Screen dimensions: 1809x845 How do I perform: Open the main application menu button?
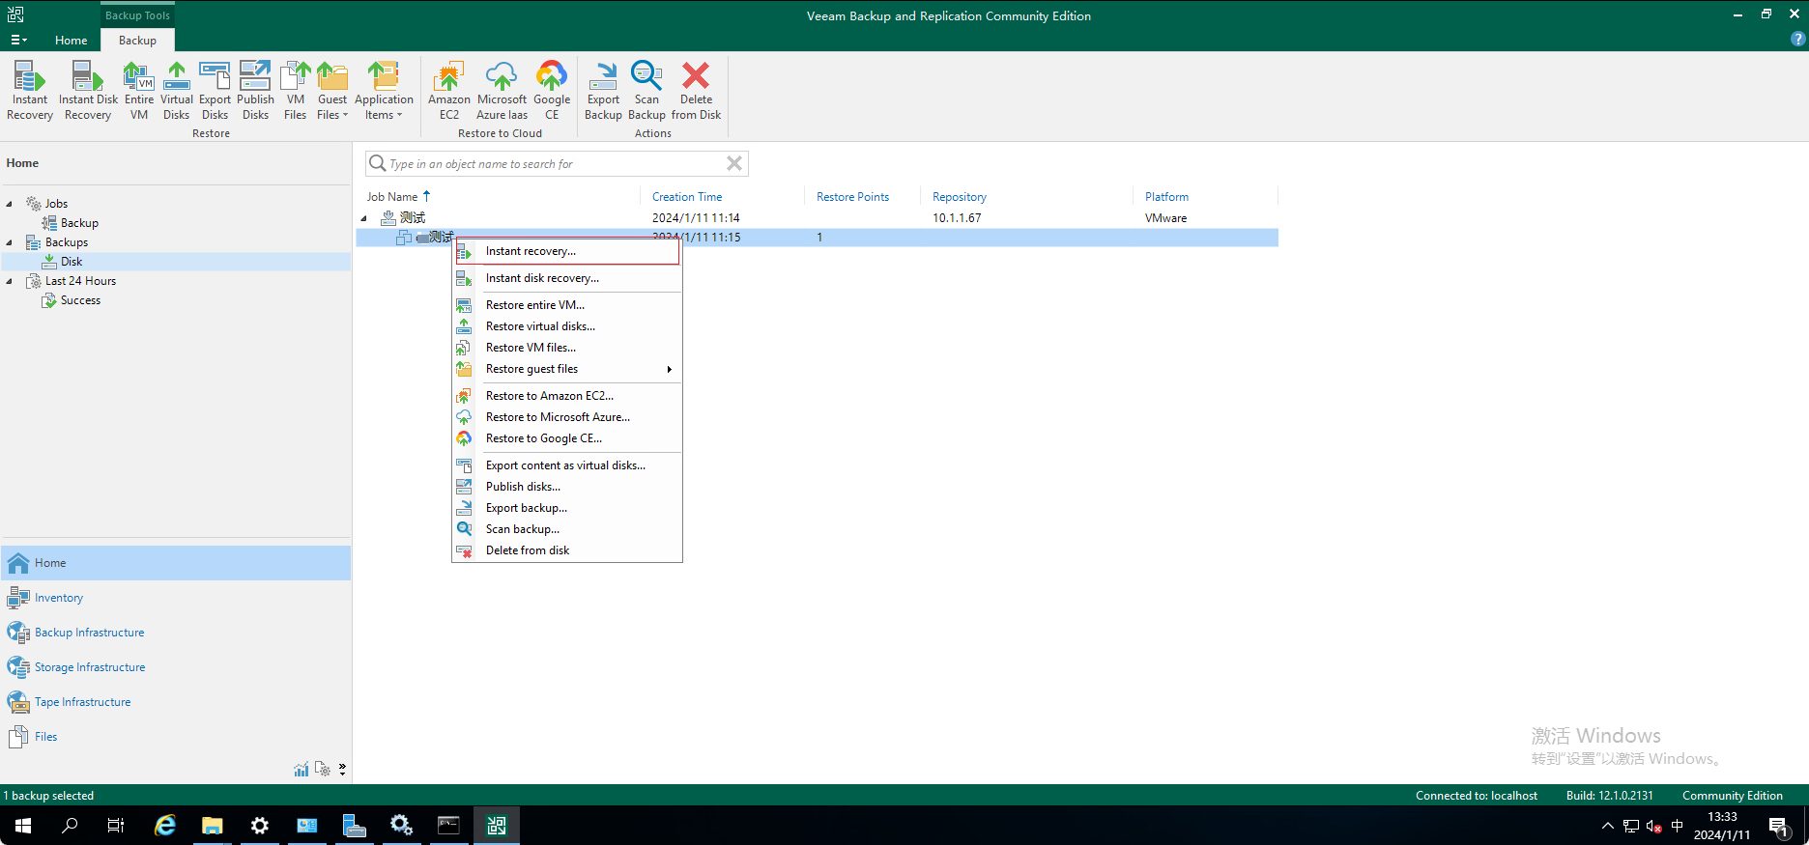tap(18, 41)
